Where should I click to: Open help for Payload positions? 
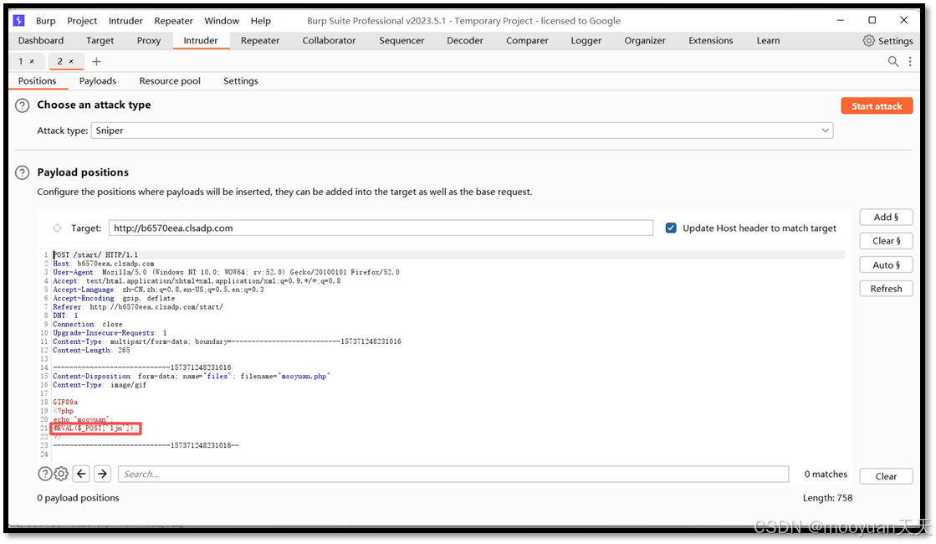(22, 172)
